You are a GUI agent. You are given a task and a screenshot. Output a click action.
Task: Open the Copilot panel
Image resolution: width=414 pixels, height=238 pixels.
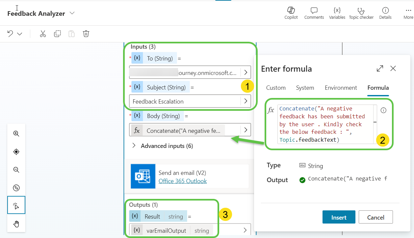pyautogui.click(x=291, y=13)
